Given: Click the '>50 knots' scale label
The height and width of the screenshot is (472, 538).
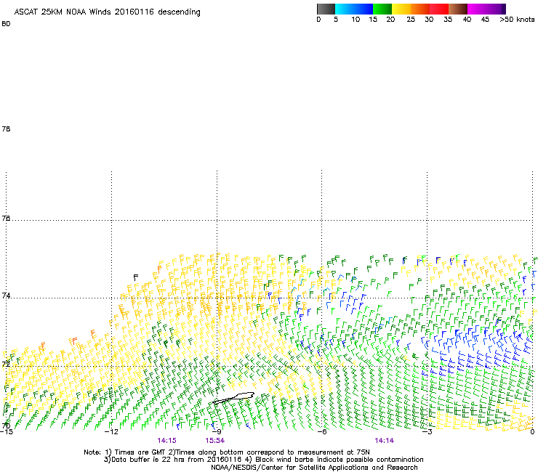Looking at the screenshot, I should pos(517,20).
